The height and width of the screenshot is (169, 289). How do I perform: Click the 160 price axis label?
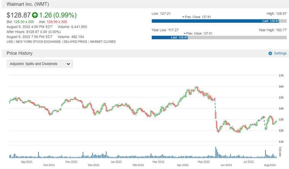[x=281, y=86]
